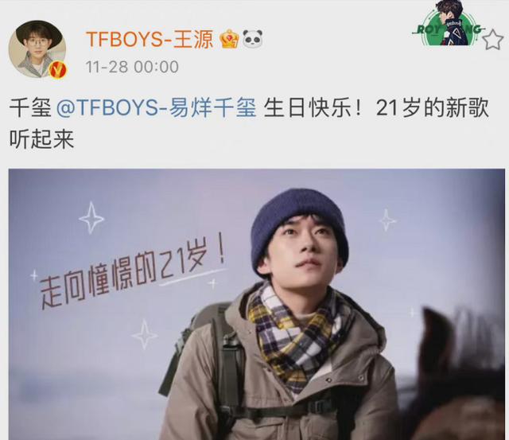Click the yellow V verified badge
The width and height of the screenshot is (509, 440).
(57, 69)
